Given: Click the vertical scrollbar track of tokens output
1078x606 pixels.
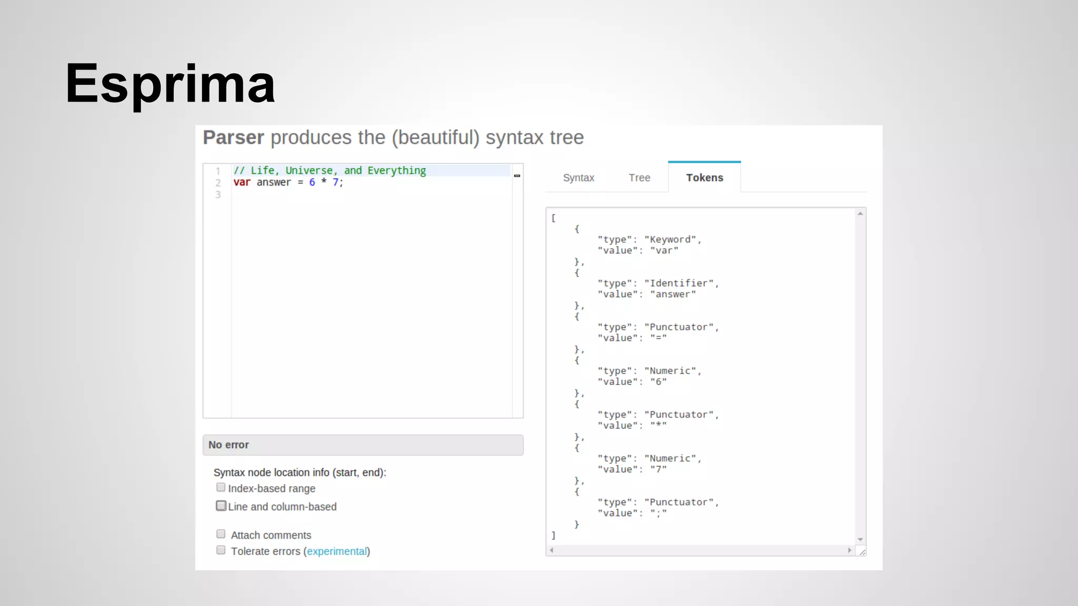Looking at the screenshot, I should click(x=860, y=368).
